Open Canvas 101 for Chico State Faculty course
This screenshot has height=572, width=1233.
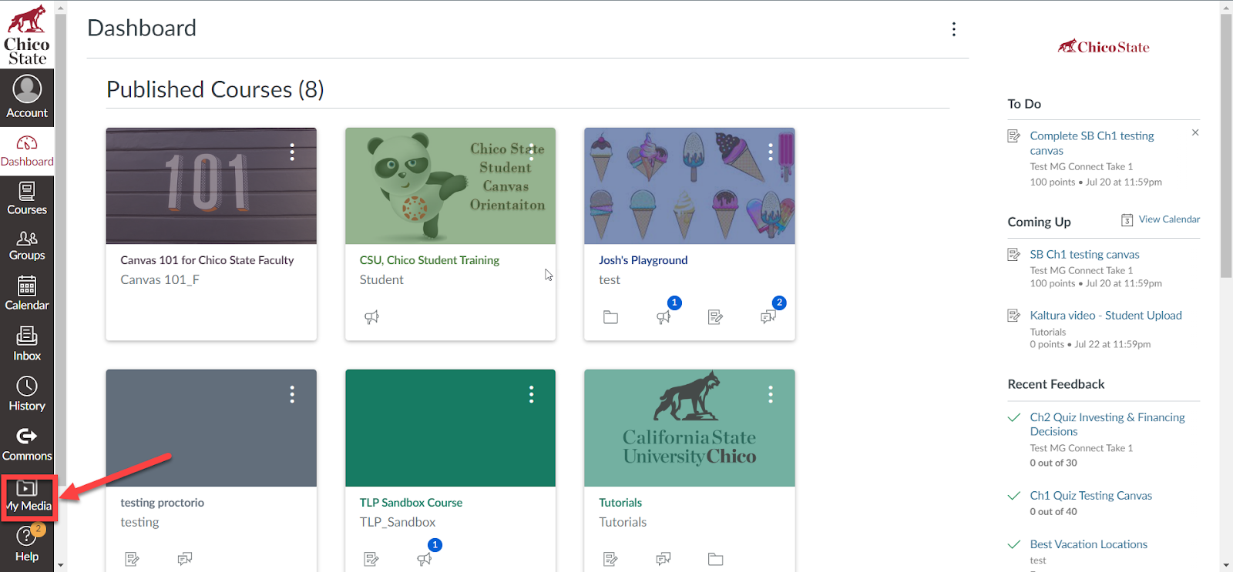pyautogui.click(x=207, y=260)
